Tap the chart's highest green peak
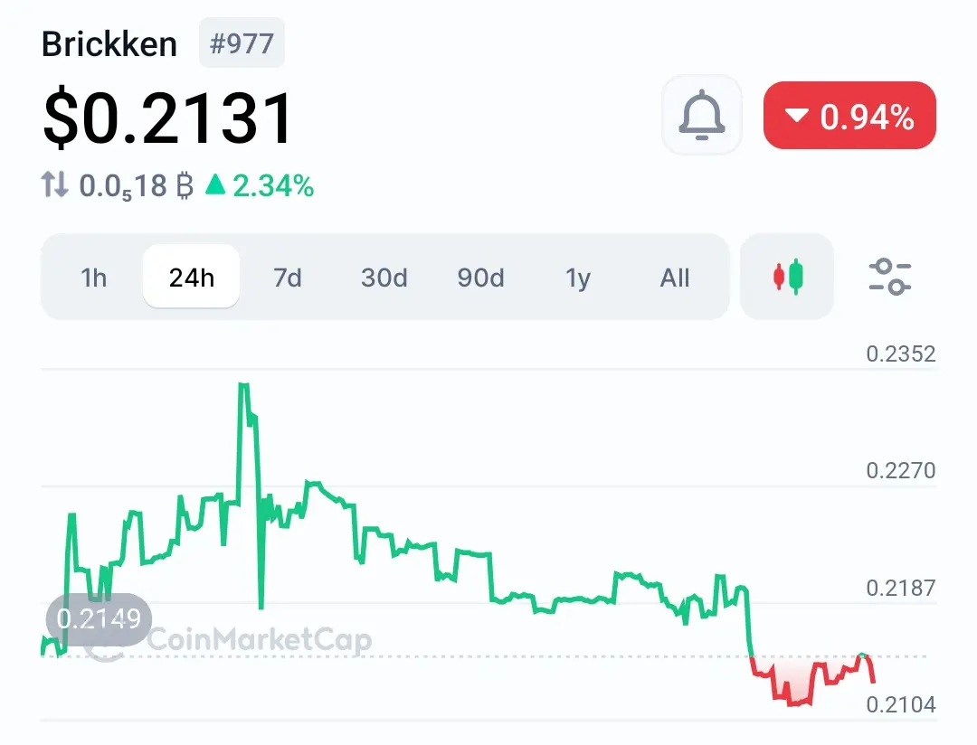The image size is (977, 745). click(x=243, y=388)
